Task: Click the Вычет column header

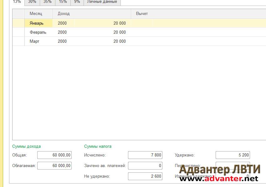Action: [x=198, y=14]
